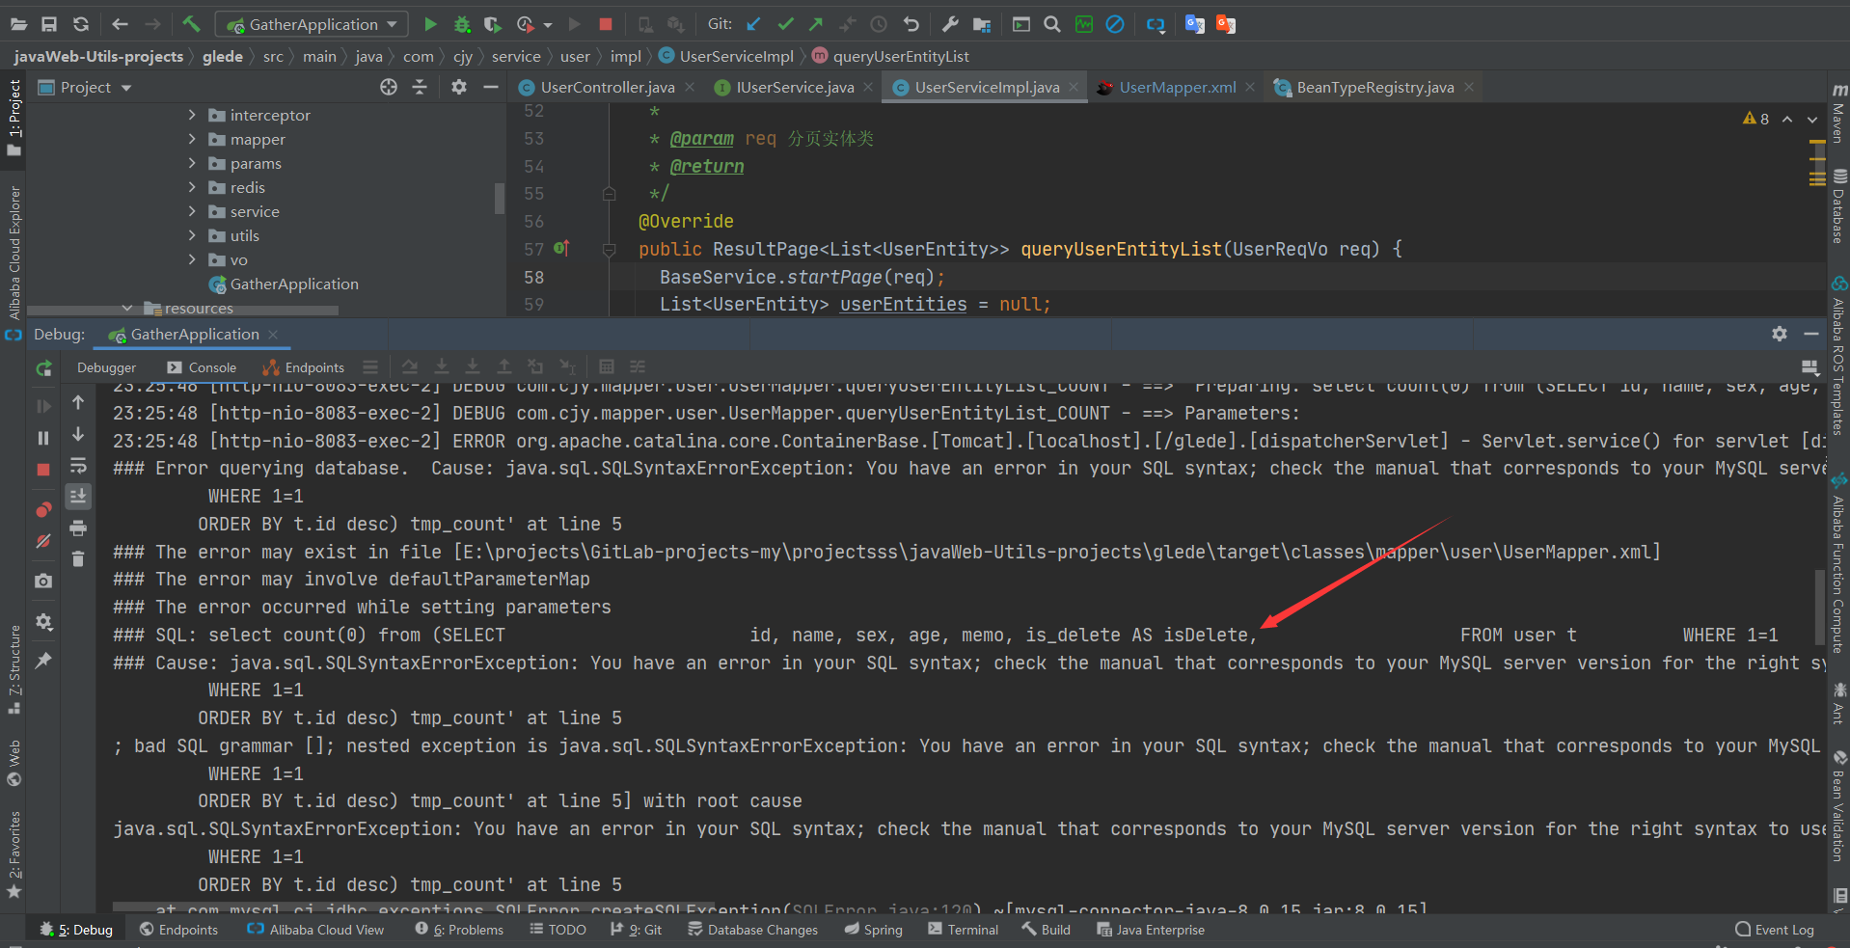
Task: View breakpoints with the double red circle icon
Action: pos(43,509)
